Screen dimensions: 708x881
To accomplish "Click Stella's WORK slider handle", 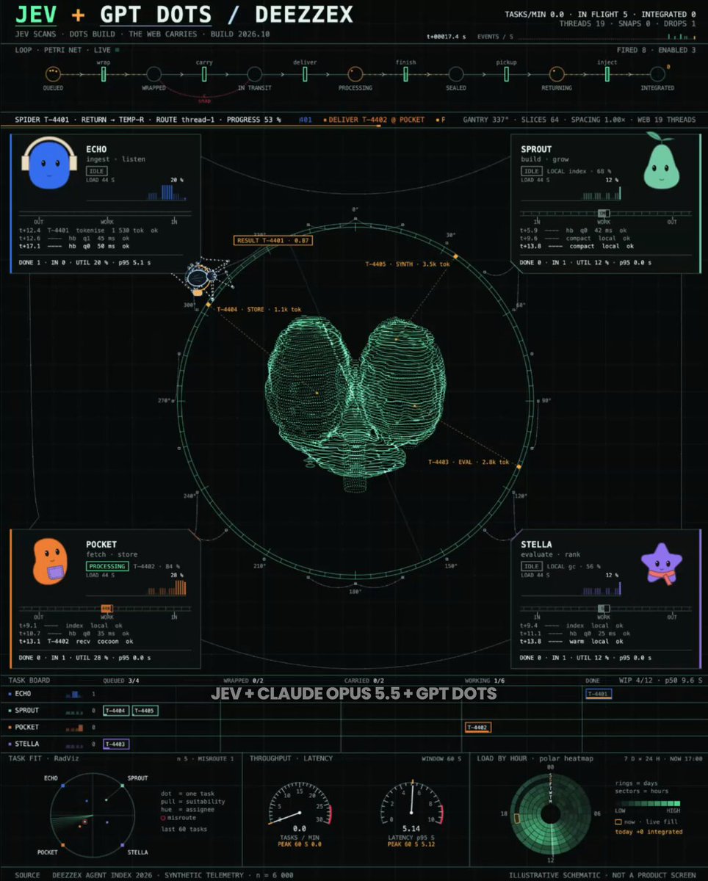I will point(604,608).
